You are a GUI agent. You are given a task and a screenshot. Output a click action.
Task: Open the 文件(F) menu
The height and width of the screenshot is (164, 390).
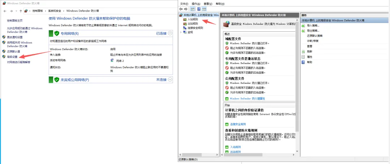(184, 4)
